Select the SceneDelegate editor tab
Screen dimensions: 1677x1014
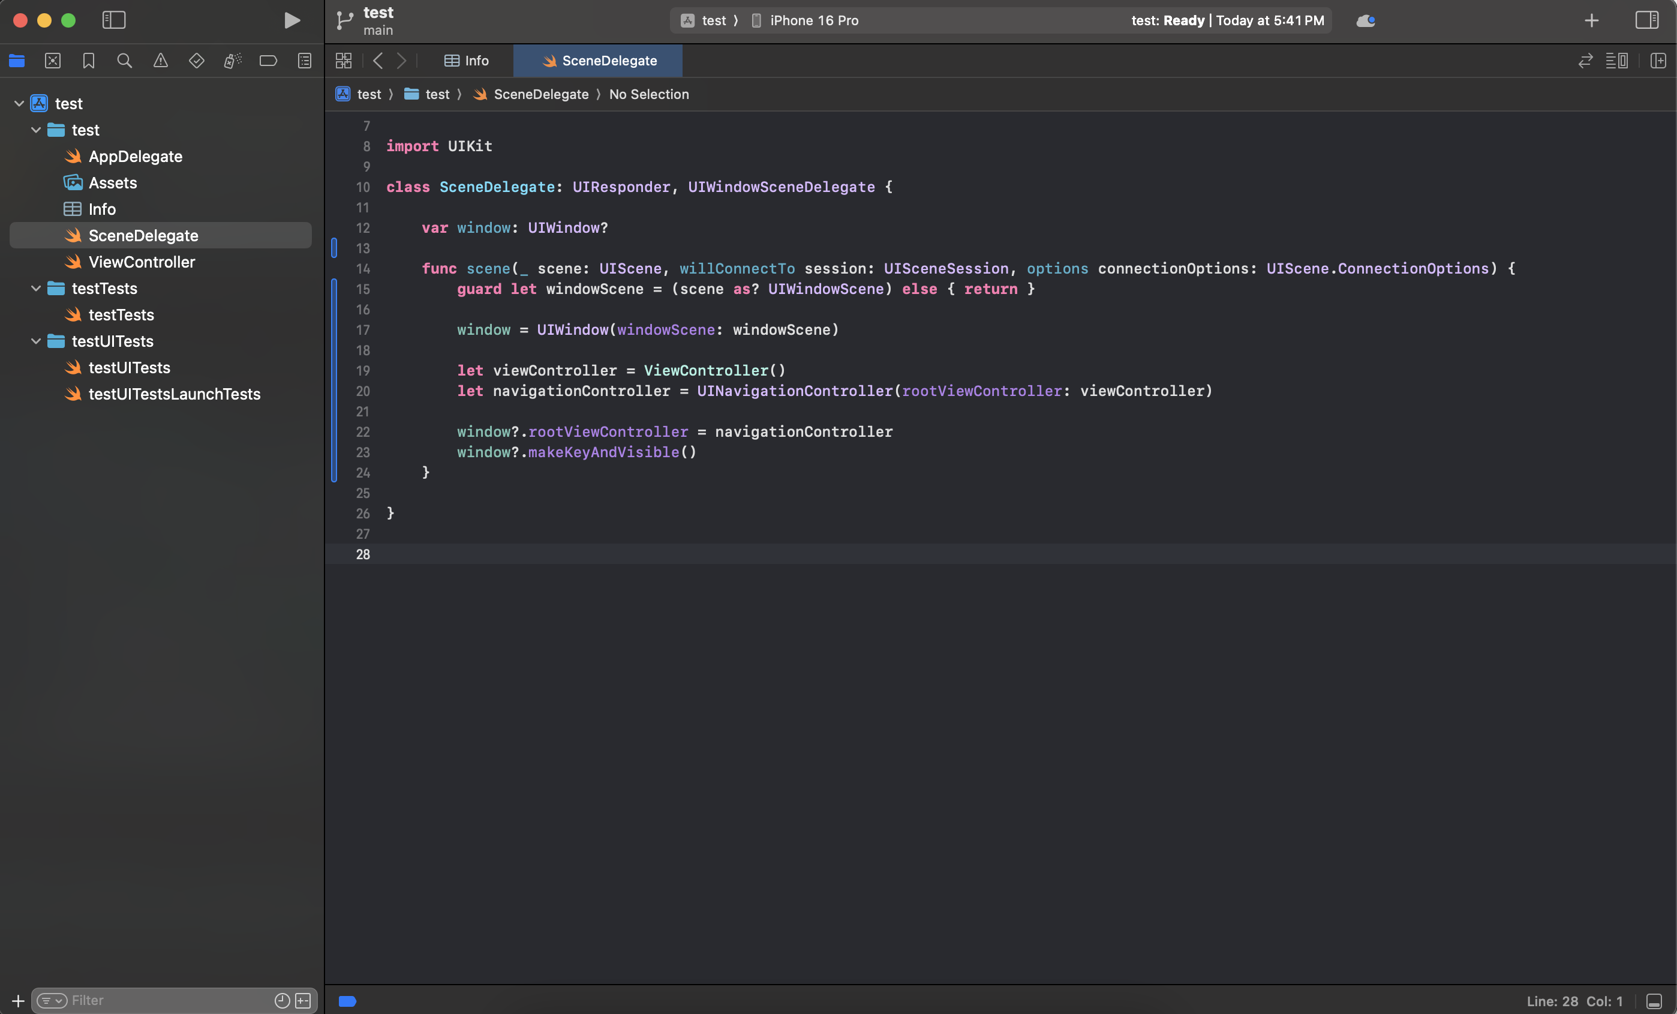[599, 61]
